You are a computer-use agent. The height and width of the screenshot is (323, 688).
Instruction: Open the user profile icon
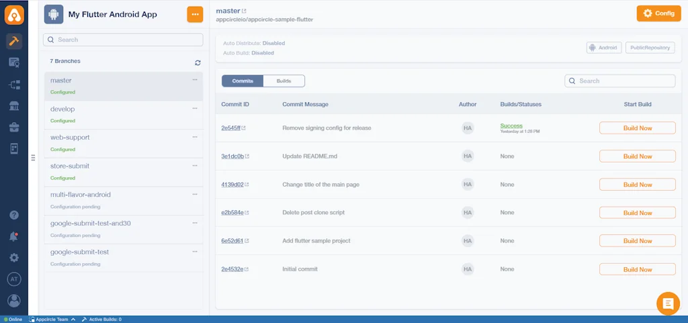14,301
